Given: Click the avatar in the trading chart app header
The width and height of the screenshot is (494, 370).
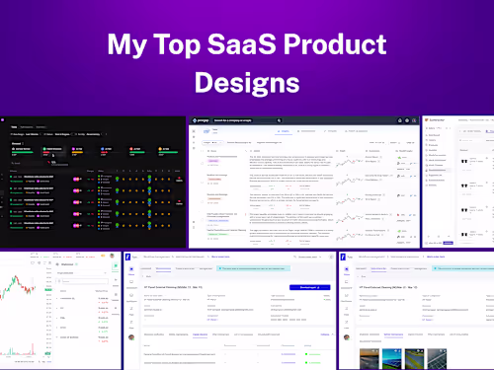Looking at the screenshot, I should pos(112,256).
